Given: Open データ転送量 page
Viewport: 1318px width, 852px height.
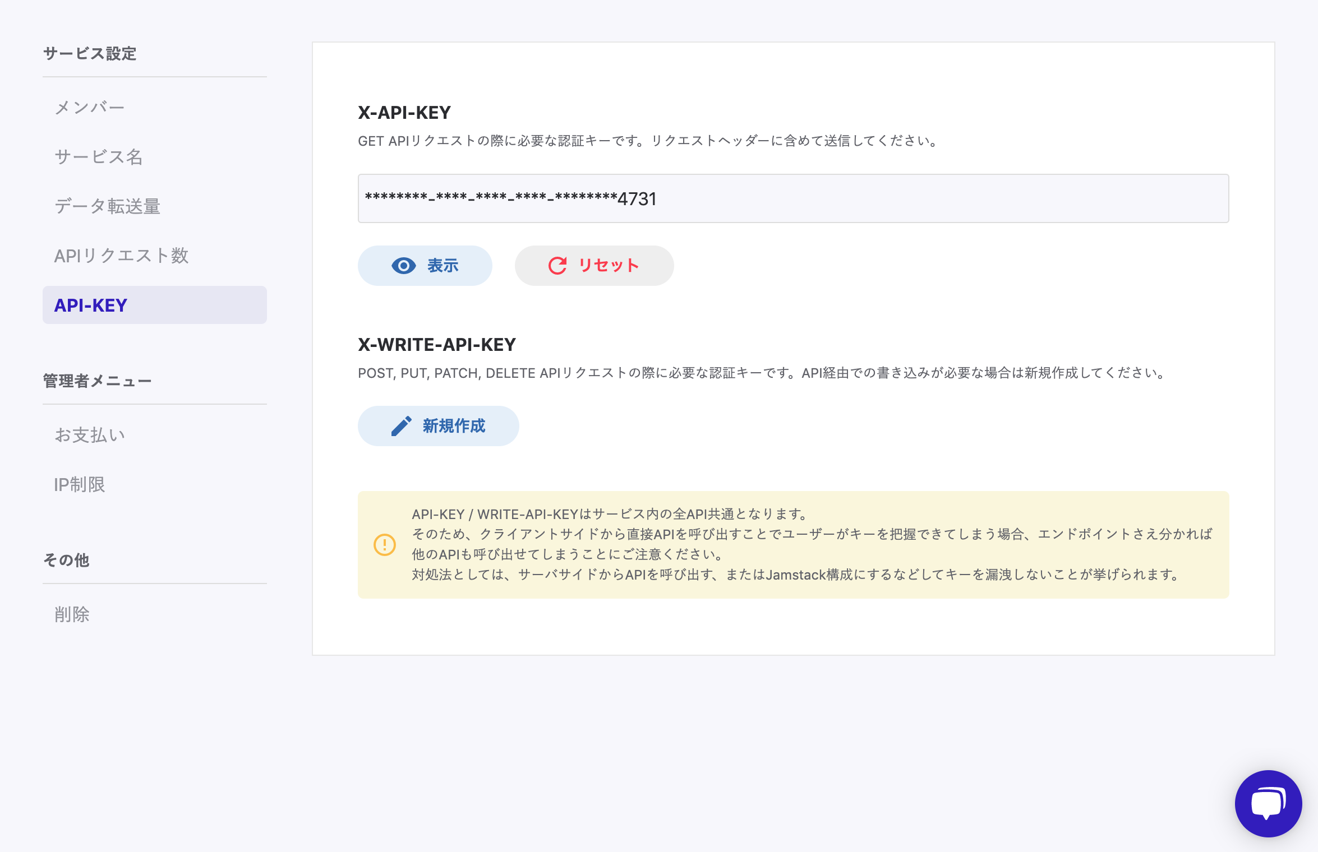Looking at the screenshot, I should 108,206.
